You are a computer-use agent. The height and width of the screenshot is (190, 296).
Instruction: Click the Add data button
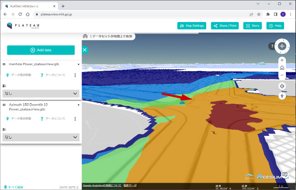(41, 50)
